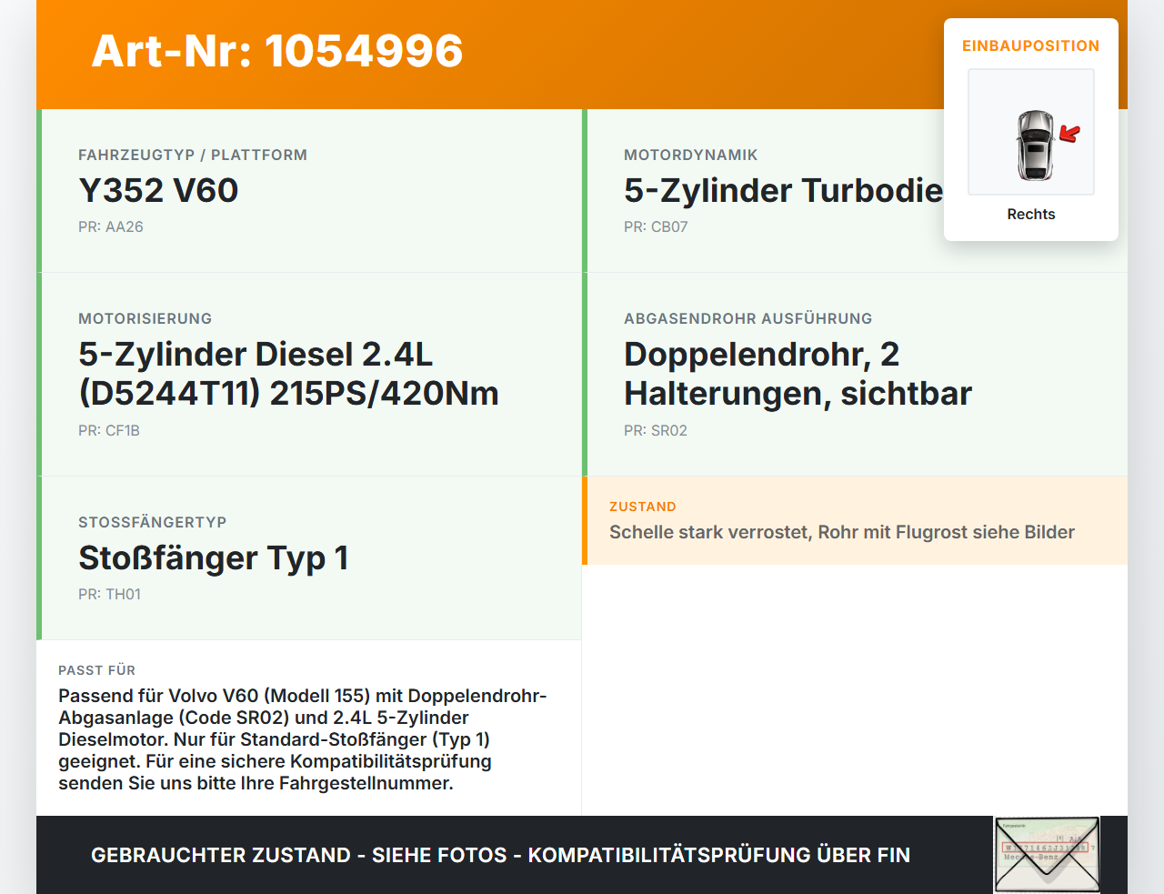Screen dimensions: 1164x894
Task: Click the Zustand note about Schelle stark verrostet
Action: 842,532
